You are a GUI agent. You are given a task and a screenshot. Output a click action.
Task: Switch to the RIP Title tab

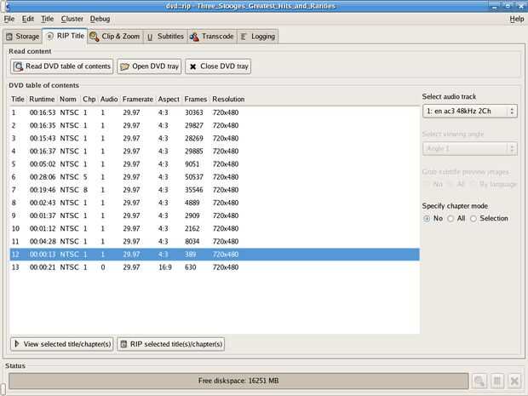(65, 36)
